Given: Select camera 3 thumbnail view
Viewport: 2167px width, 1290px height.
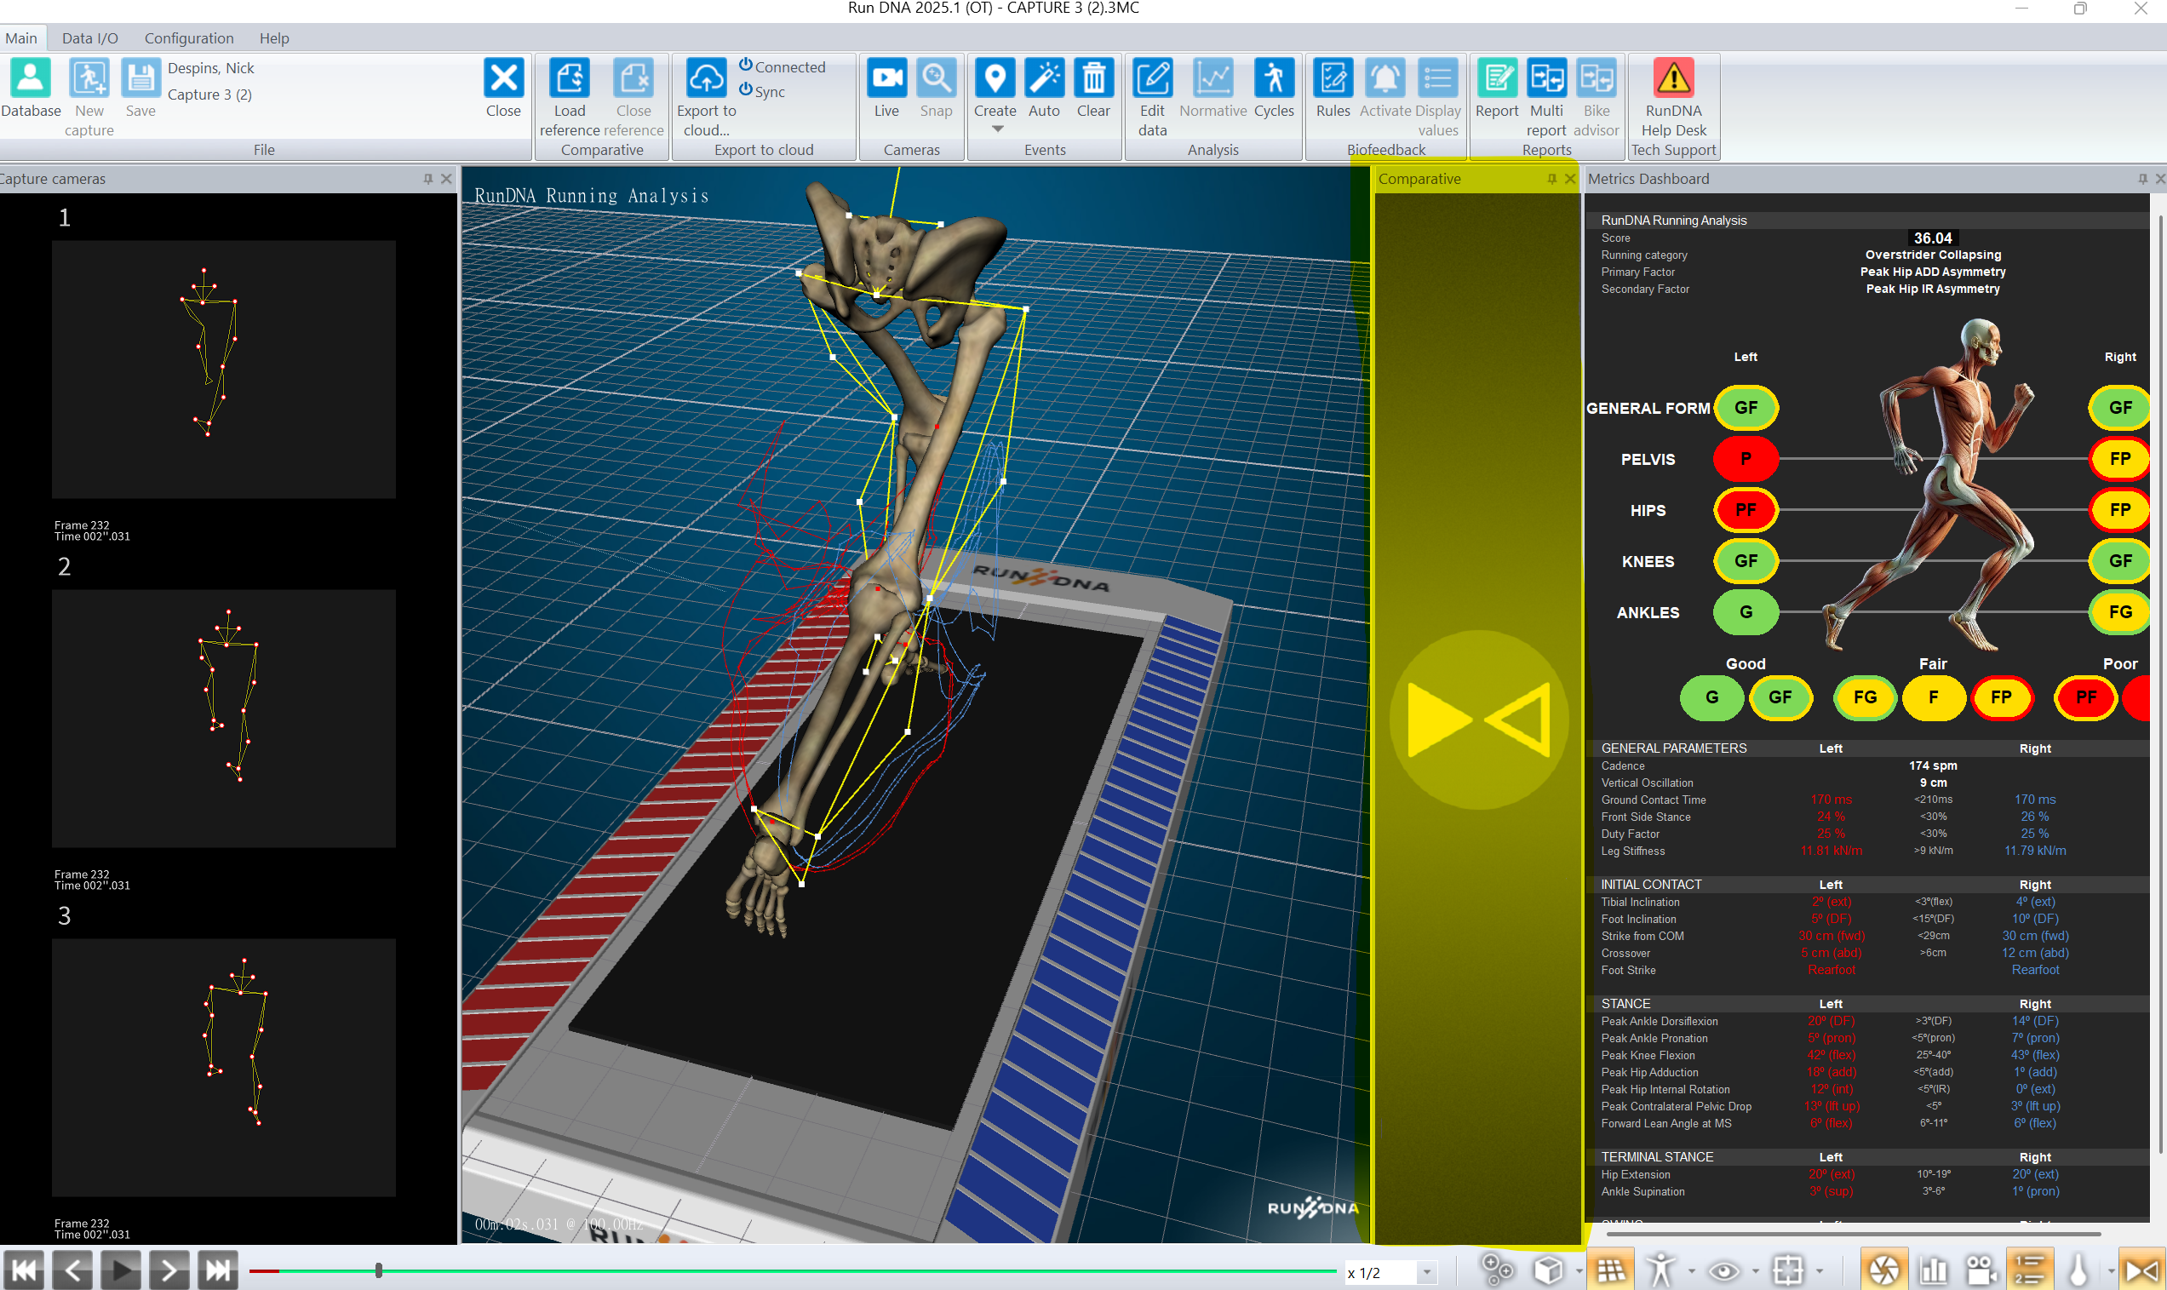Looking at the screenshot, I should pos(223,1068).
